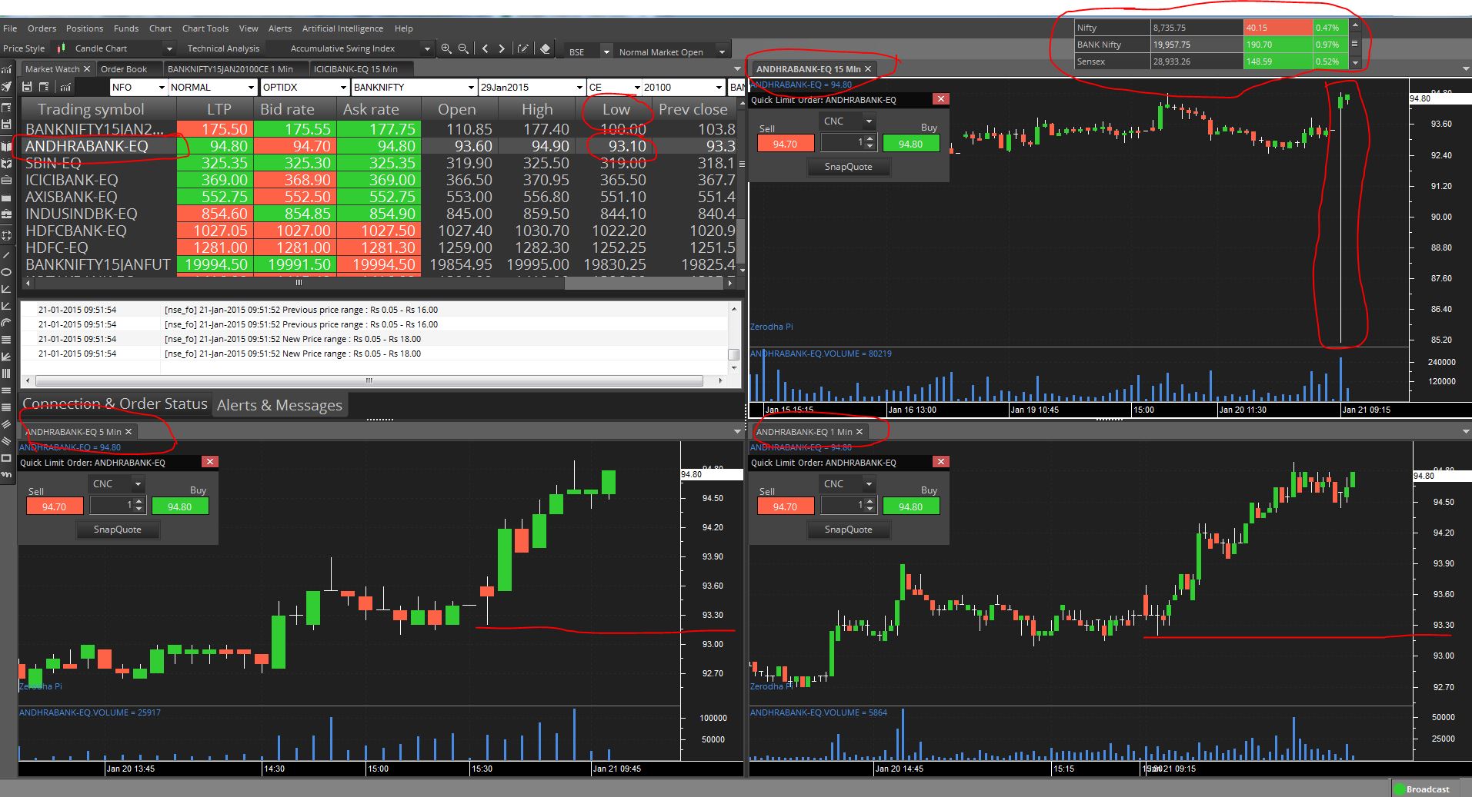
Task: Open the Artificial Intelligence menu
Action: (342, 28)
